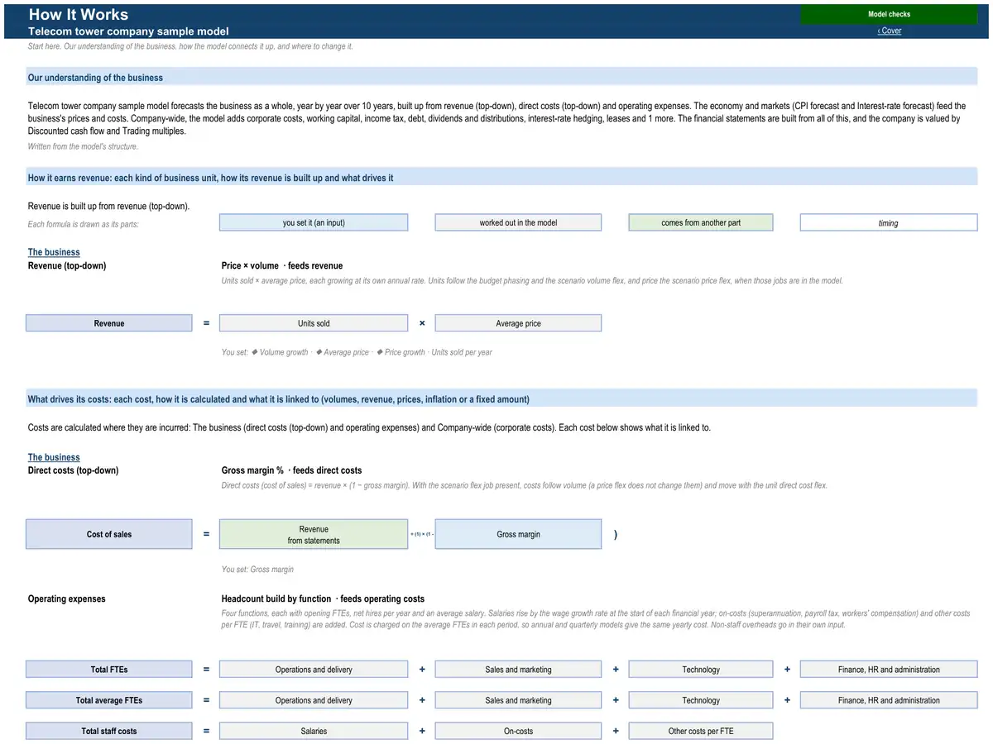Select the Gross margin formula box
Image resolution: width=993 pixels, height=744 pixels.
click(518, 534)
